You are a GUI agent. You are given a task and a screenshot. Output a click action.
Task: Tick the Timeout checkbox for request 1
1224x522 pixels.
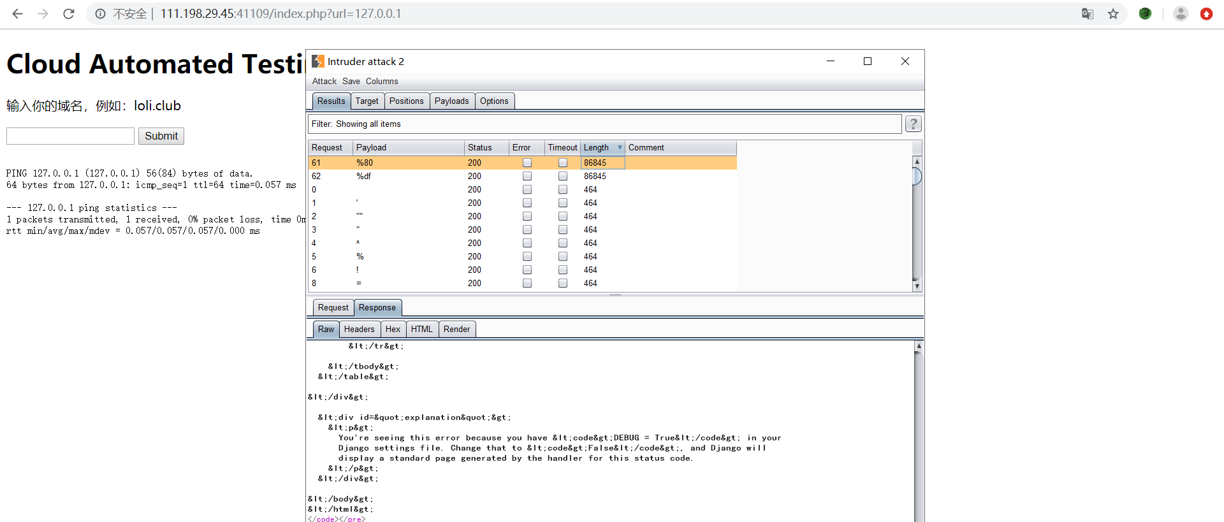pos(563,203)
